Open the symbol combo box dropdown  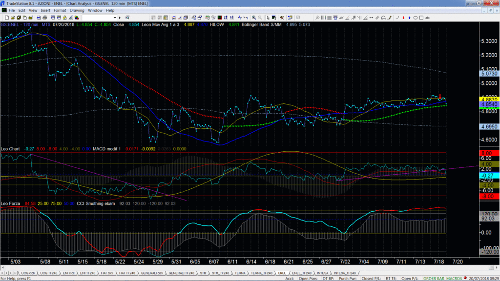pos(115,18)
